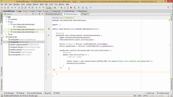Click the Debug app bug icon
Viewport: 173px width, 97px height.
61,8
